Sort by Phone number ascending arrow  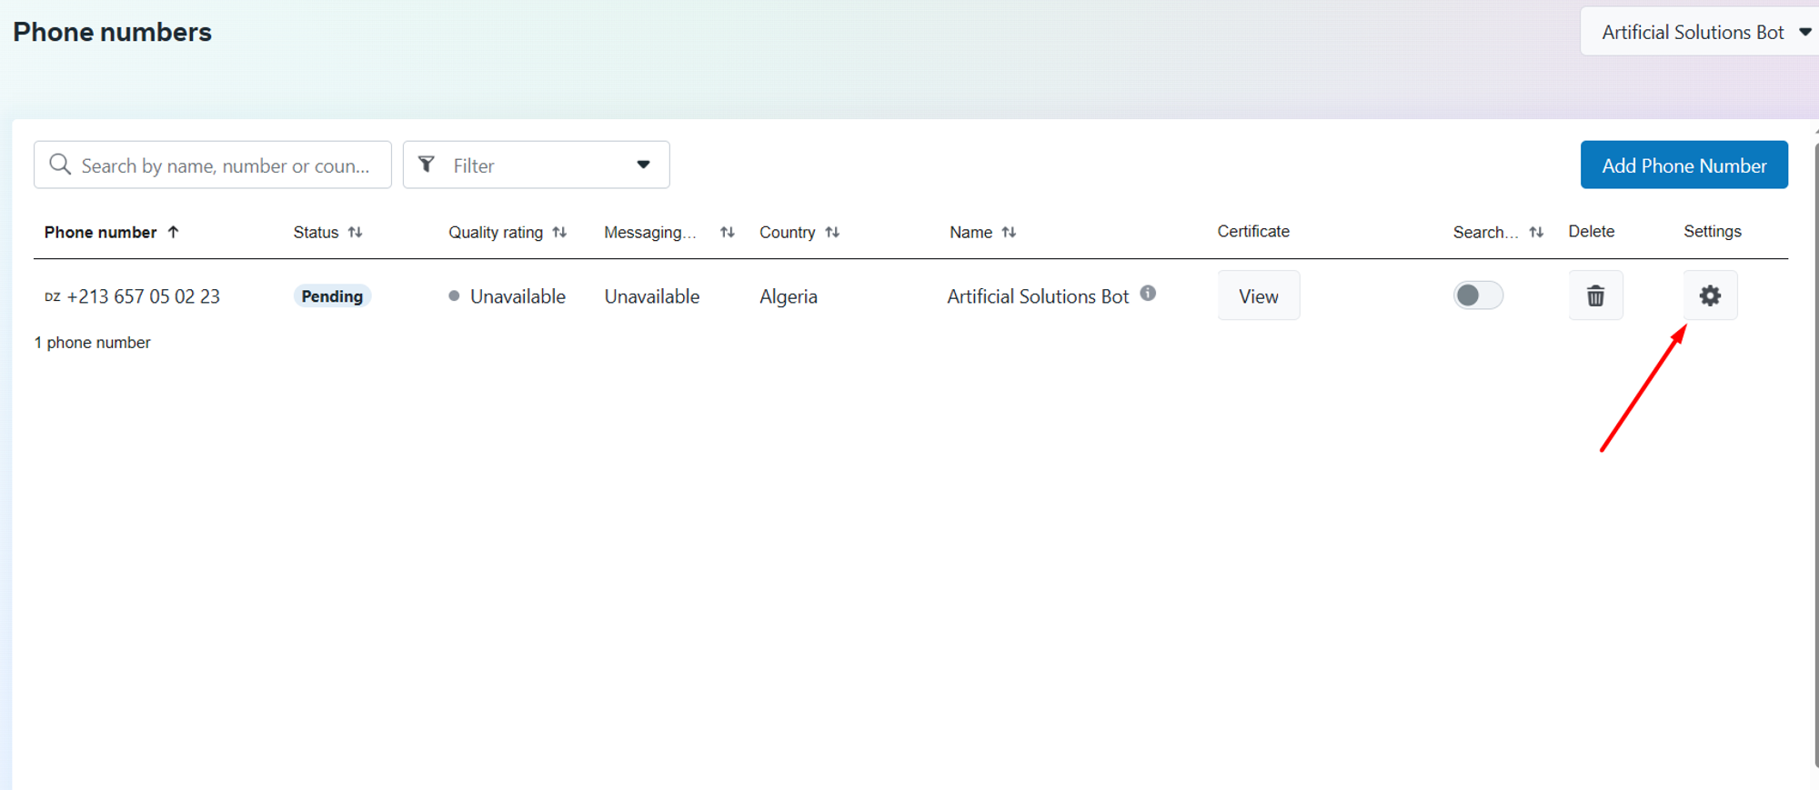173,232
